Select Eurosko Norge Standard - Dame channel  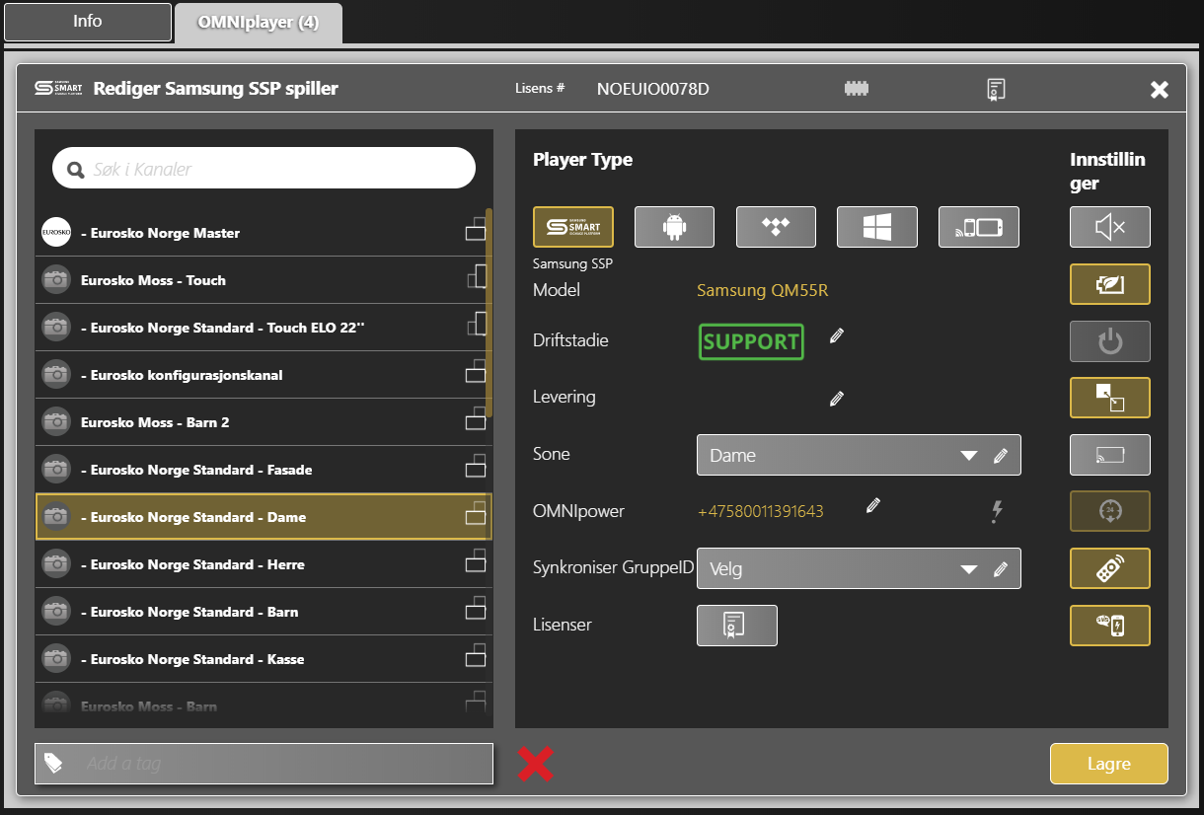coord(263,517)
